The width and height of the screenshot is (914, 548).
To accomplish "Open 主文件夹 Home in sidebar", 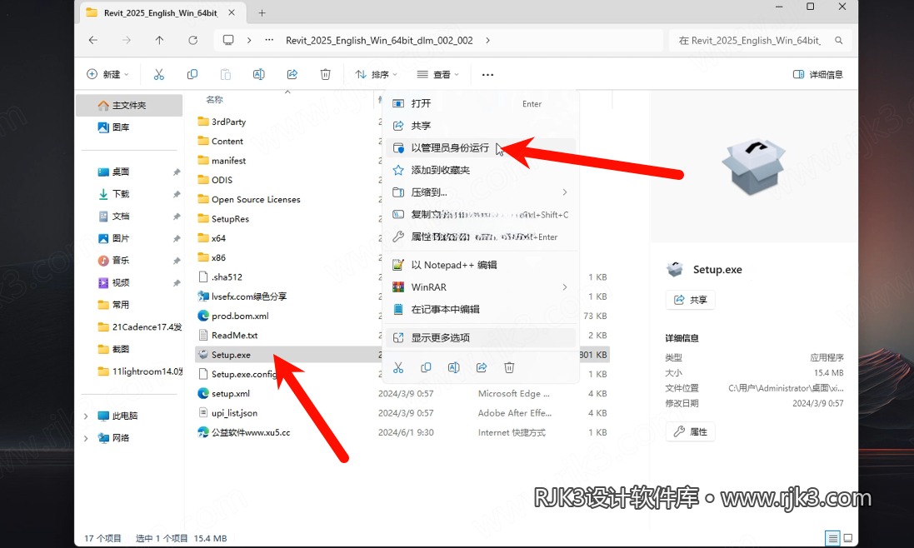I will coord(129,106).
